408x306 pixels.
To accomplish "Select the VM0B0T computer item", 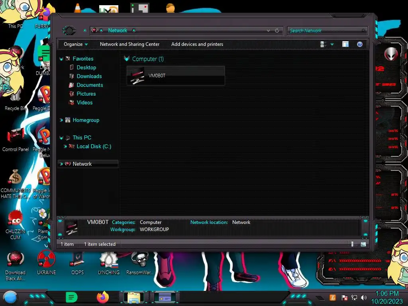I will pos(176,75).
